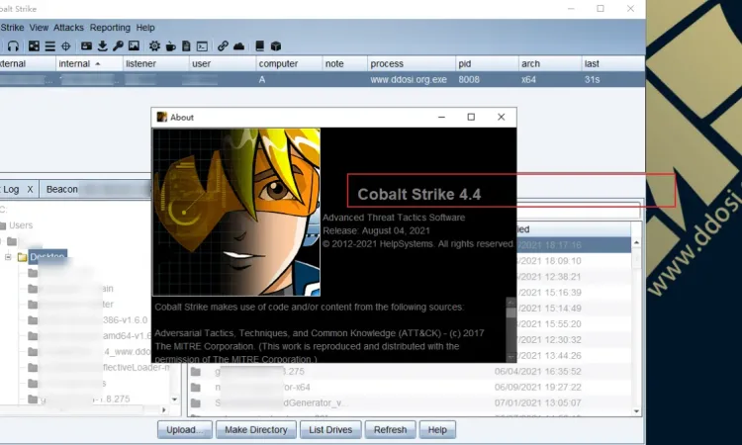Launch Java Signed Applet coffee icon
Screen dimensions: 742x445
point(170,45)
